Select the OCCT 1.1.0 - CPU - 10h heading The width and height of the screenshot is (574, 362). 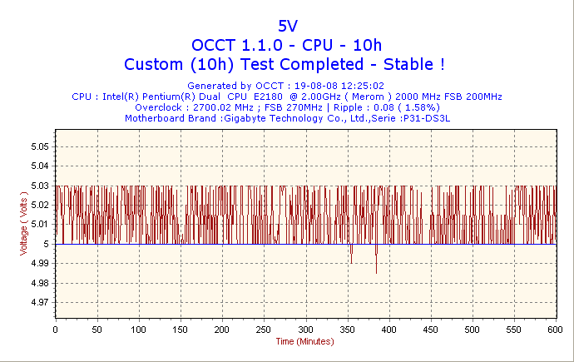pyautogui.click(x=287, y=44)
